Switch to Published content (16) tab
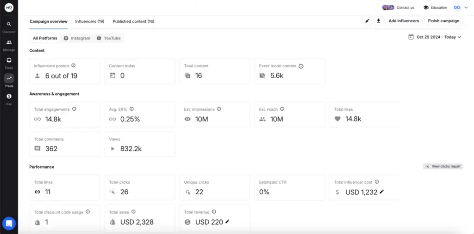 (133, 21)
